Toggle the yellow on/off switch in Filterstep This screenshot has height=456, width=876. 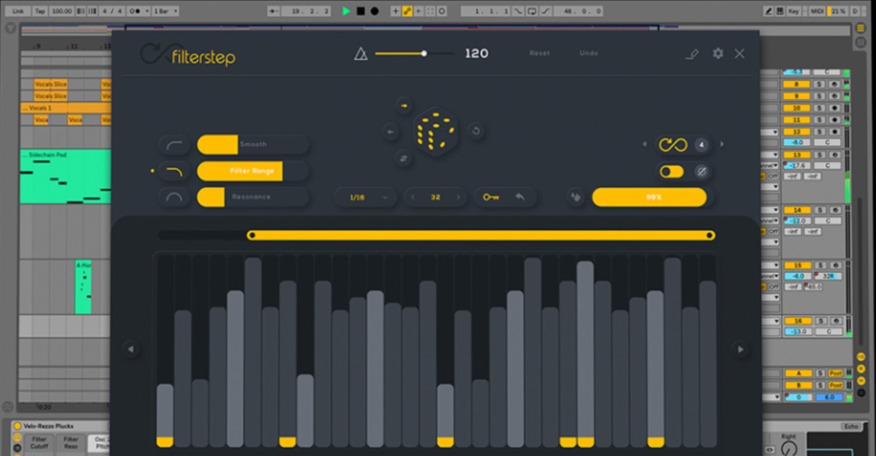click(672, 171)
